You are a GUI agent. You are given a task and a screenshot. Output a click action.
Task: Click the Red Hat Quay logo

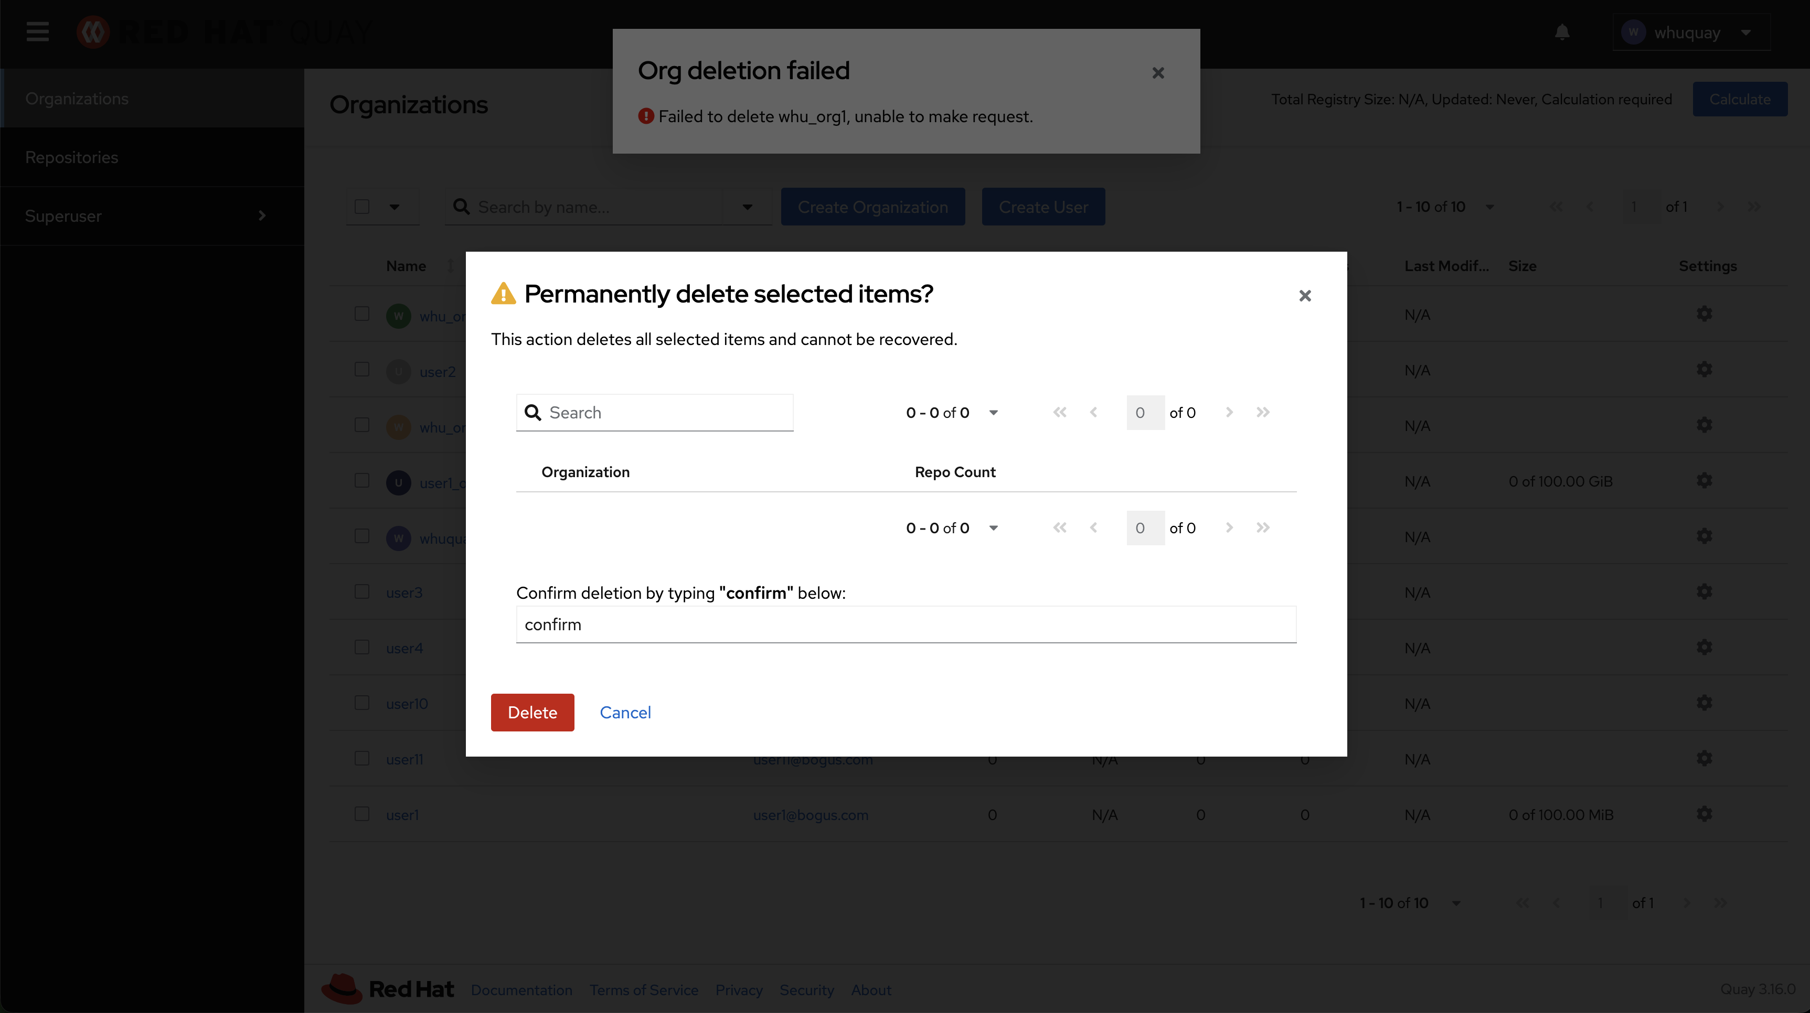point(225,31)
